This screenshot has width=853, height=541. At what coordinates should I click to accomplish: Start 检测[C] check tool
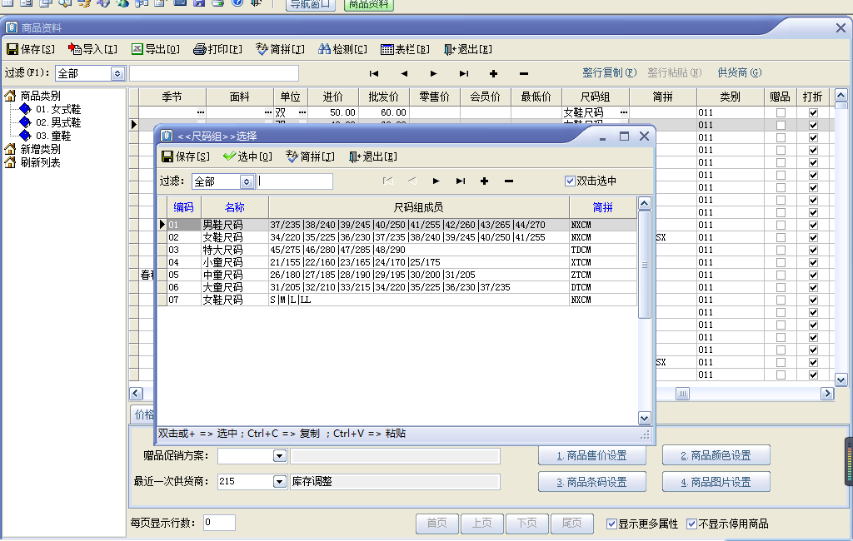pos(342,49)
